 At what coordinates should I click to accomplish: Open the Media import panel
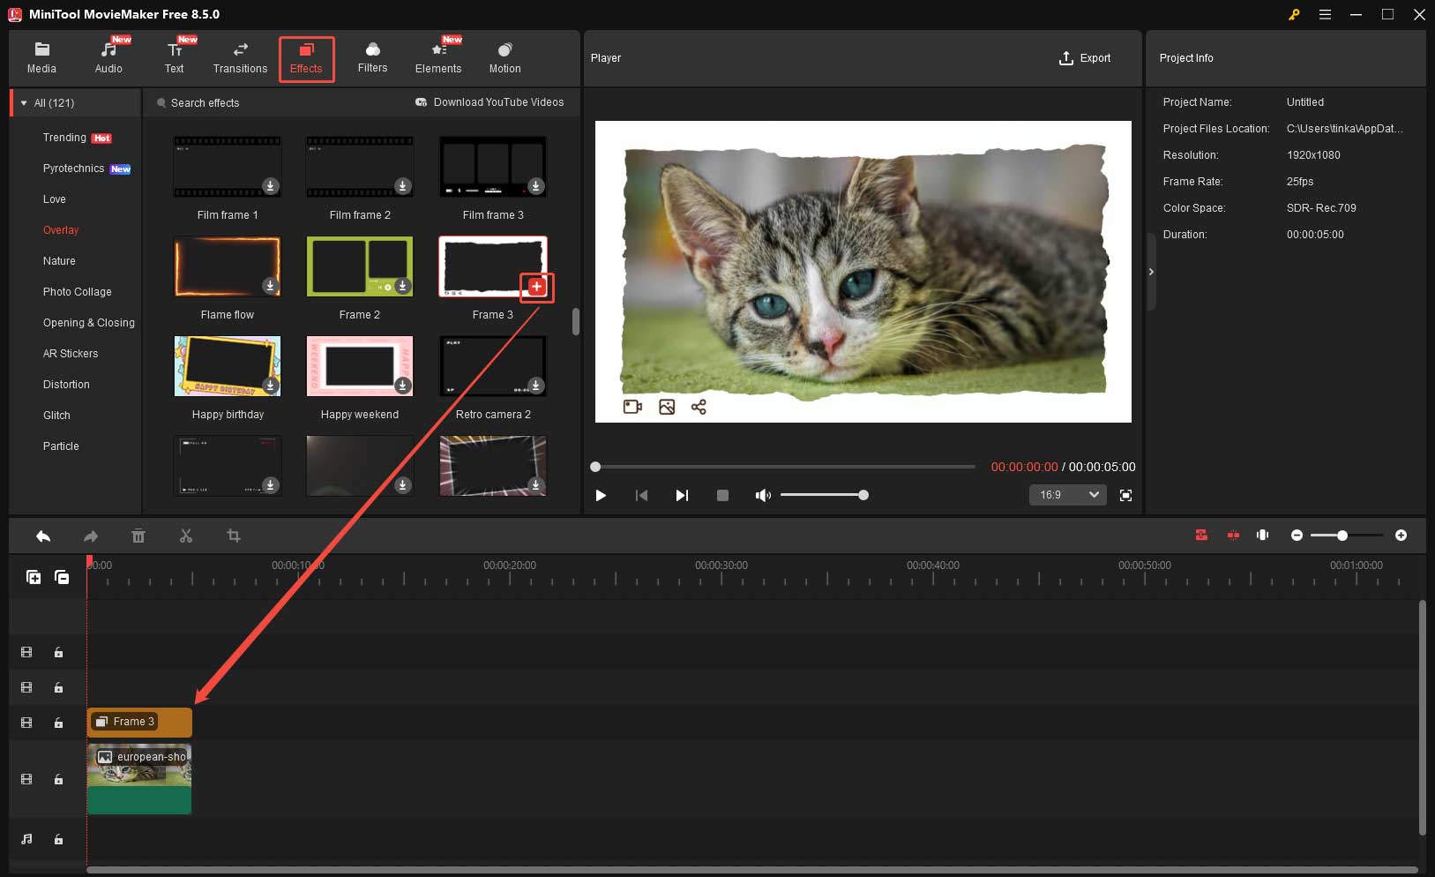pos(41,56)
